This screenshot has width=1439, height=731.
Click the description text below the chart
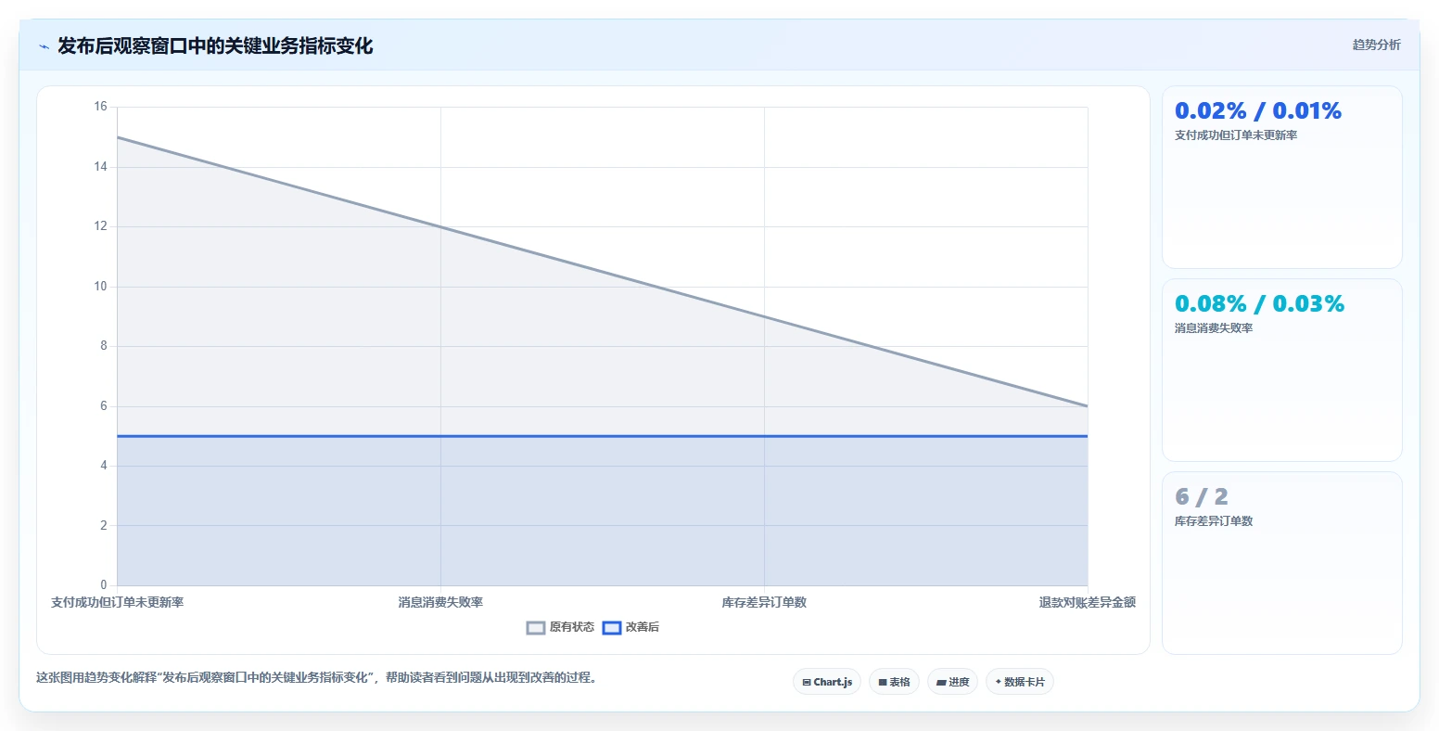coord(318,678)
